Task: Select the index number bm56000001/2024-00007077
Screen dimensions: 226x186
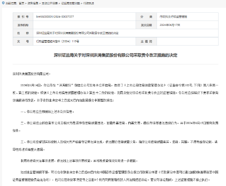Action: (x=55, y=17)
